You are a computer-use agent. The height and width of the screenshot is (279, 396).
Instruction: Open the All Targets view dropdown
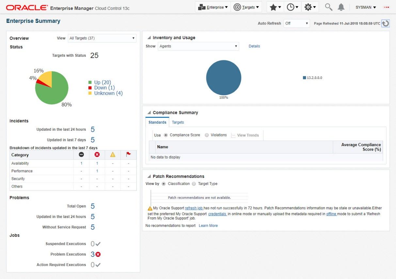click(102, 38)
